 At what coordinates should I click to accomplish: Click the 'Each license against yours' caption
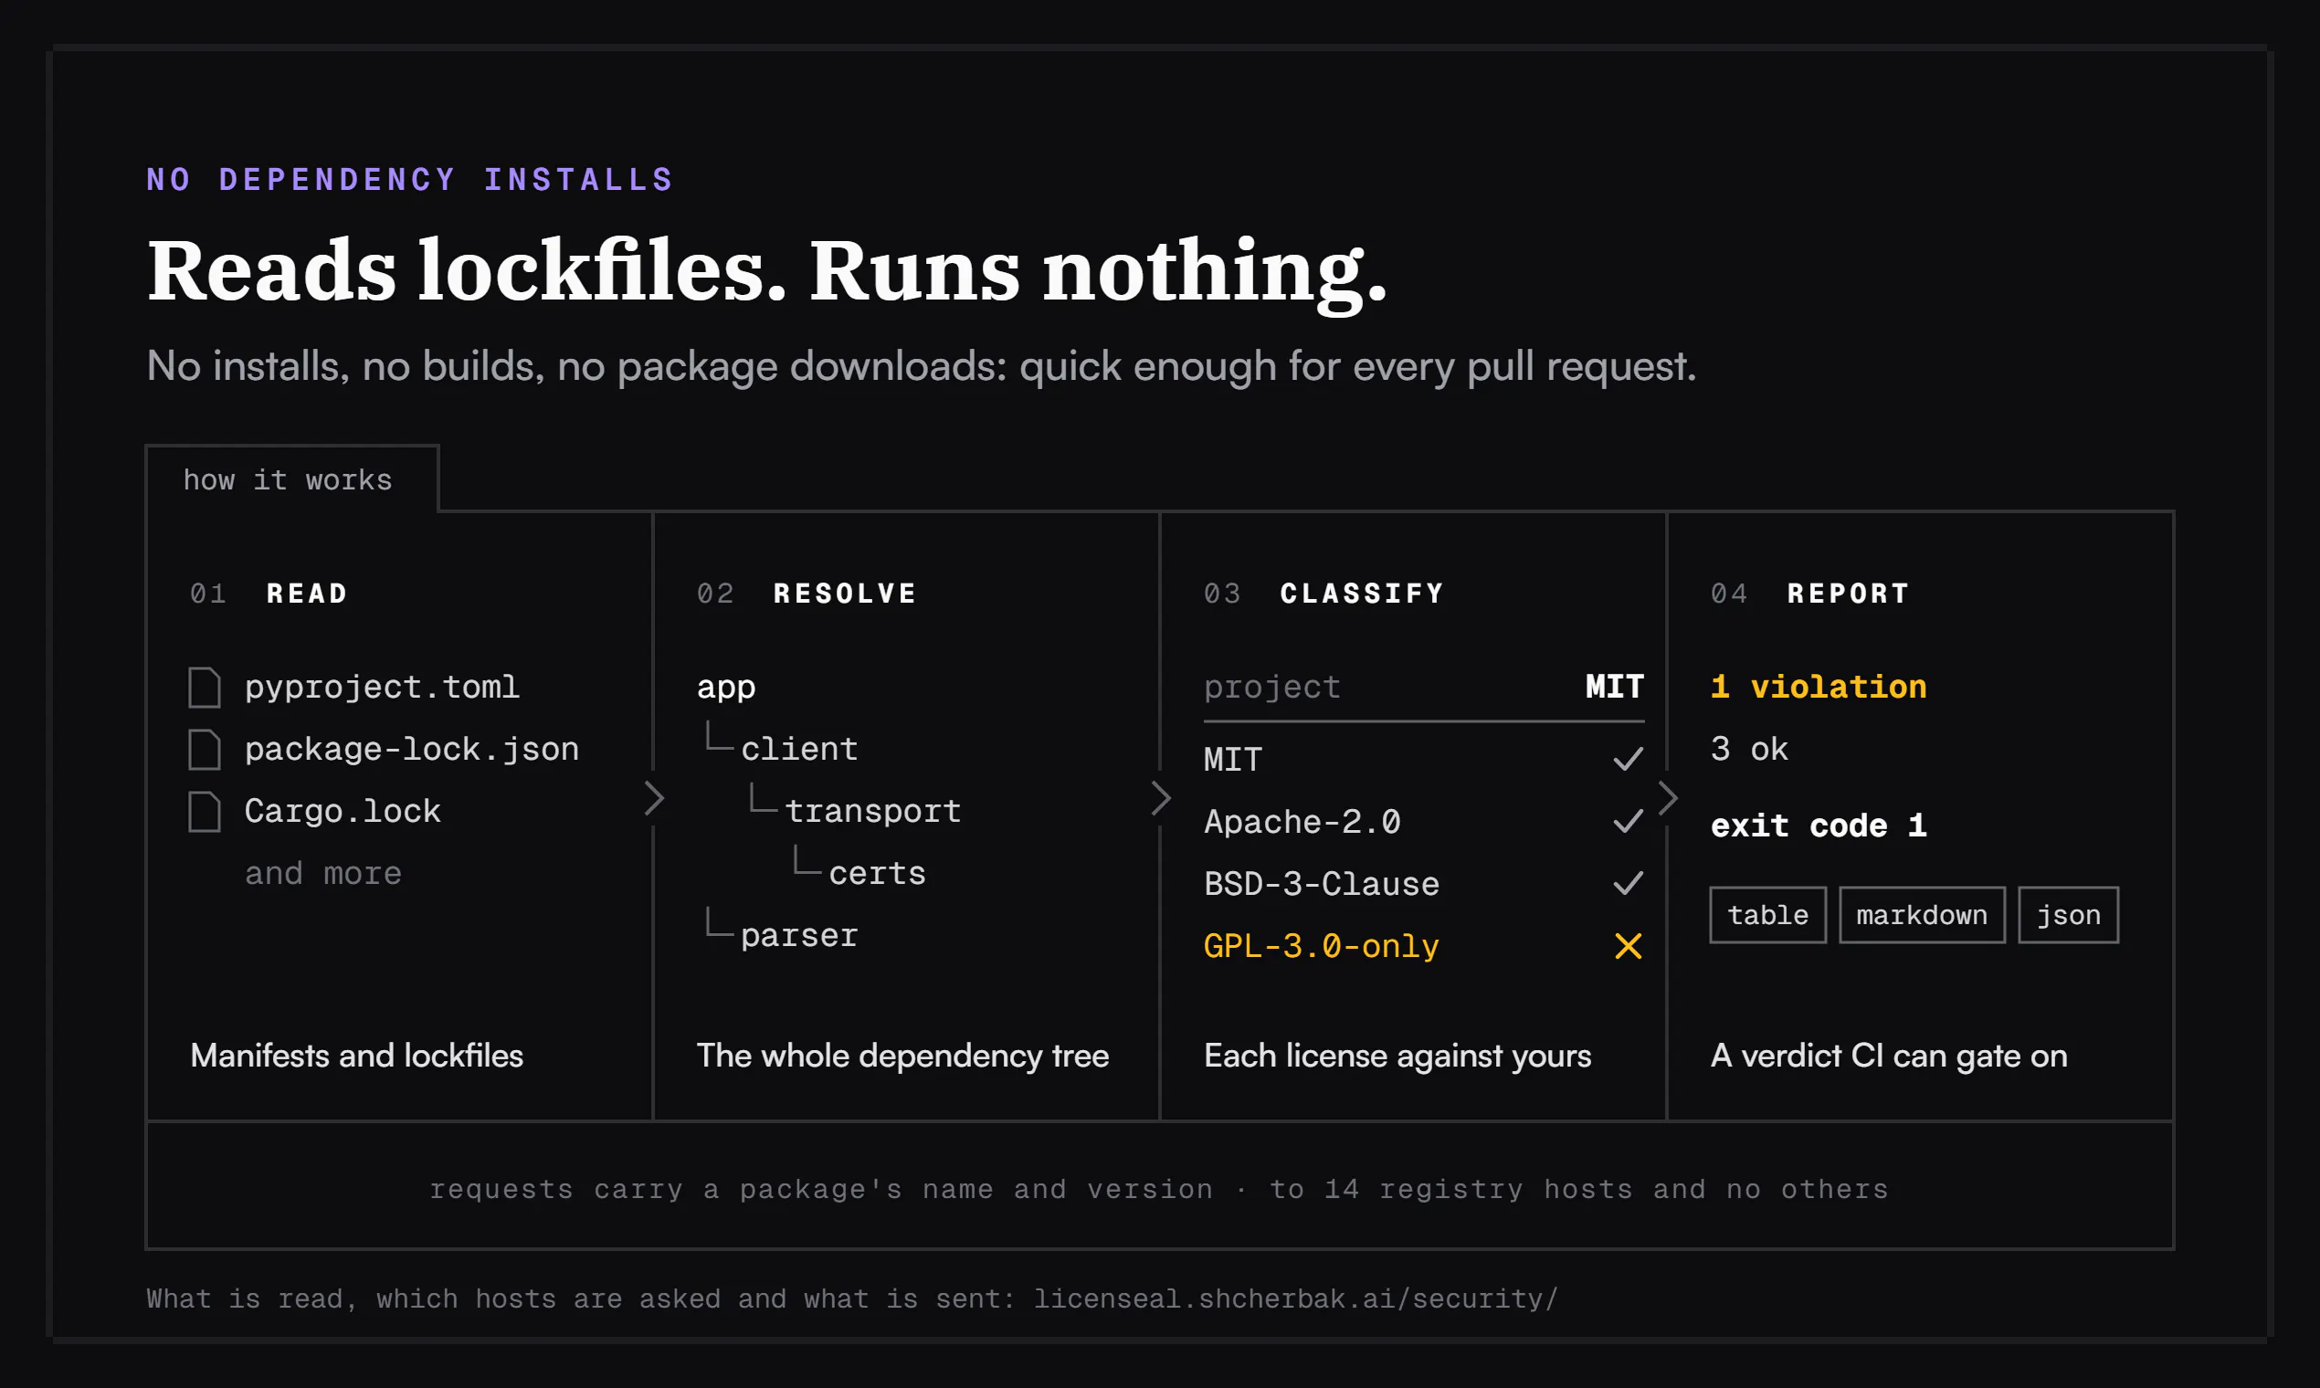(1397, 1055)
